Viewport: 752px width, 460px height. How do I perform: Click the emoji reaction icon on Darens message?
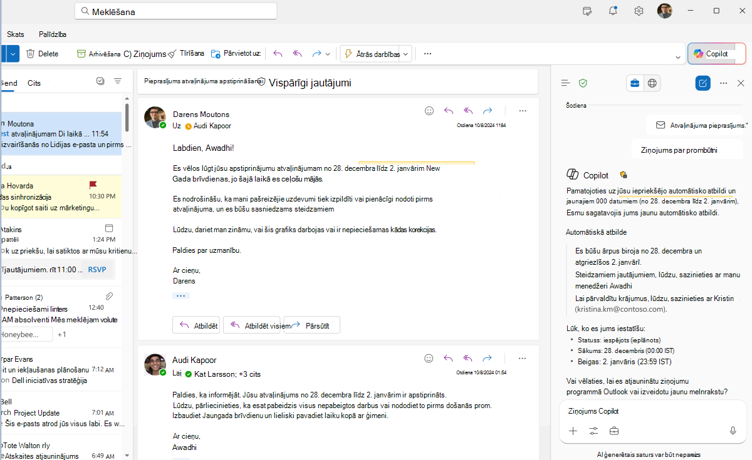(429, 110)
